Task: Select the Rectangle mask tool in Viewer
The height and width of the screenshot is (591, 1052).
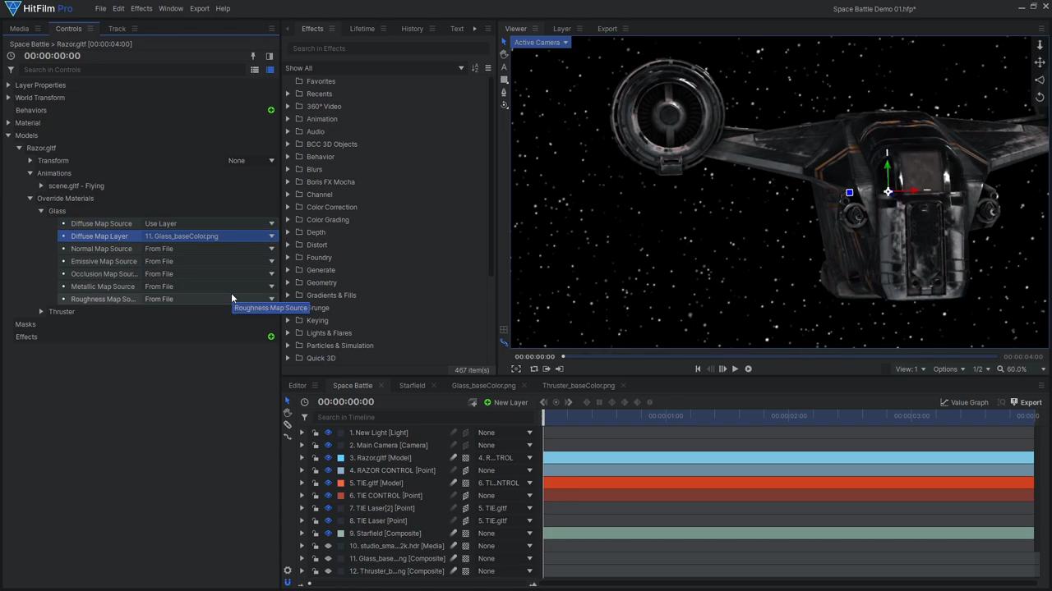Action: click(504, 80)
